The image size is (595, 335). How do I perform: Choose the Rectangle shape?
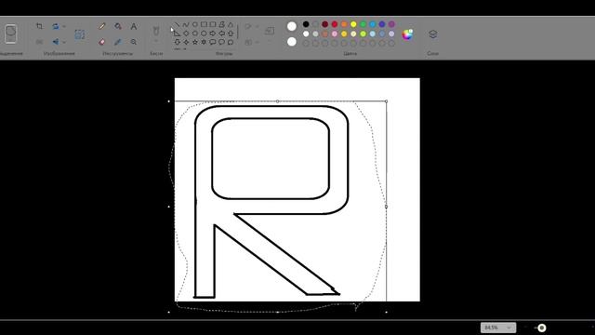coord(204,24)
